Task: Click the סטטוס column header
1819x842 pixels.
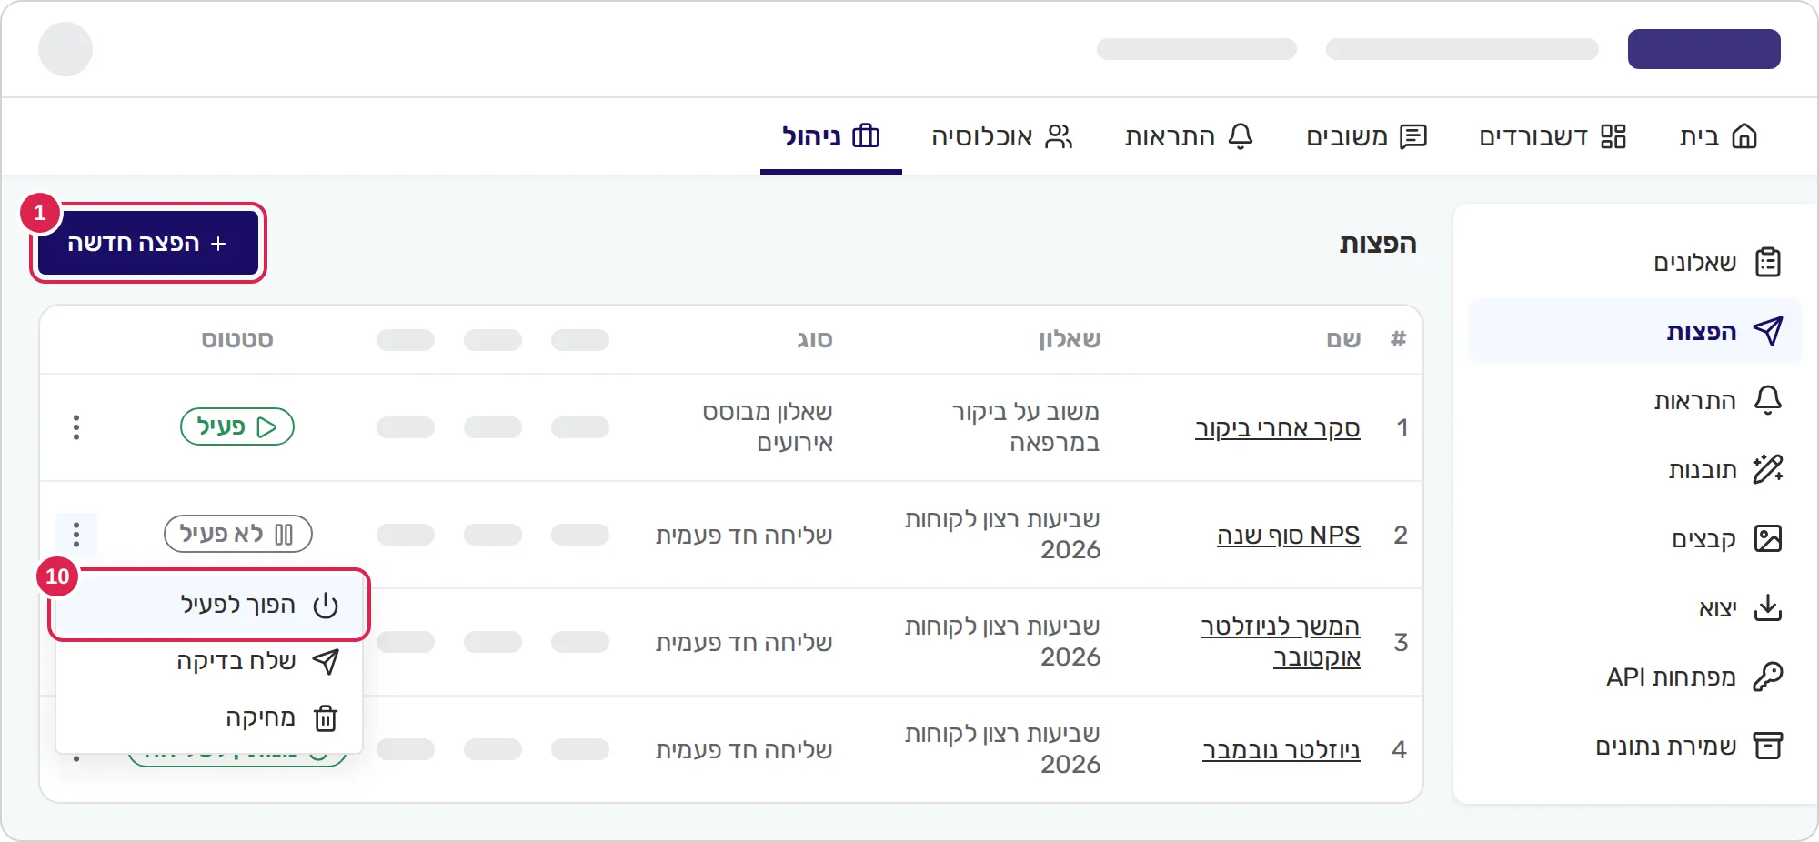Action: (237, 339)
